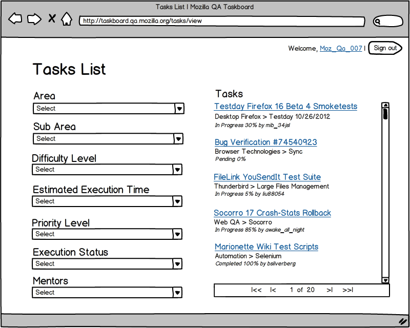Screen dimensions: 410x328
Task: Click the URL address bar field
Action: (x=221, y=22)
